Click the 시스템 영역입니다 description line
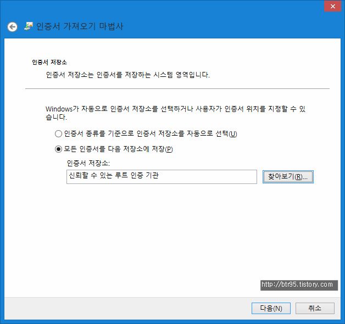345x324 pixels. (128, 75)
